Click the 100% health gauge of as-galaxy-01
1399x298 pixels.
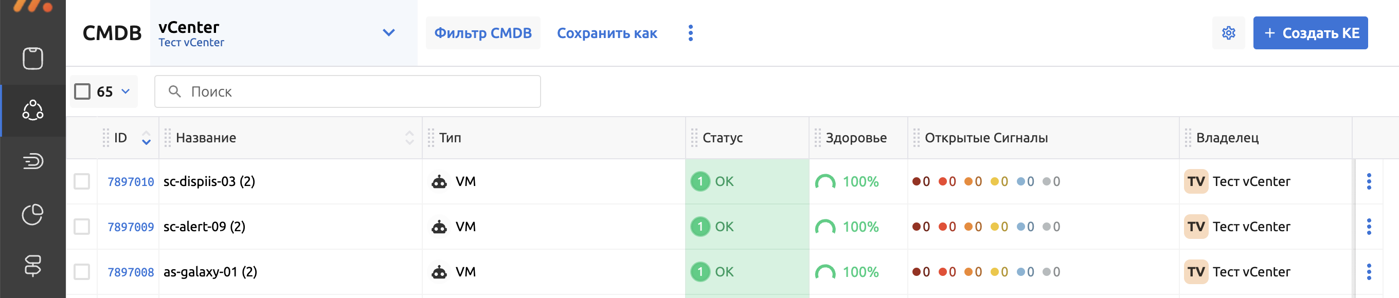(852, 271)
